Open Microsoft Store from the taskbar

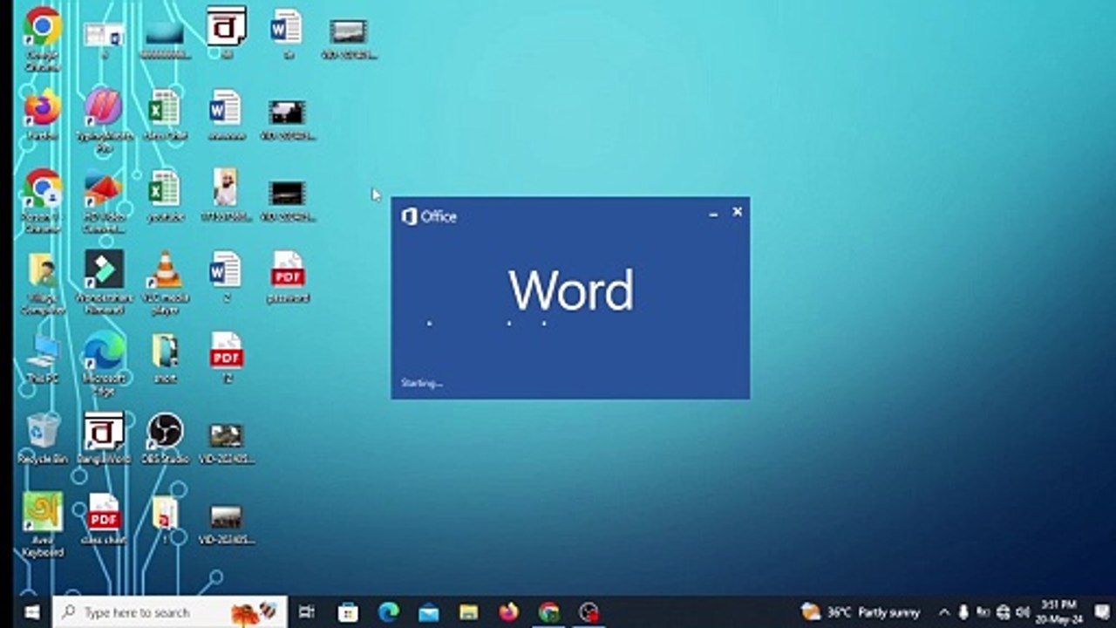point(348,612)
